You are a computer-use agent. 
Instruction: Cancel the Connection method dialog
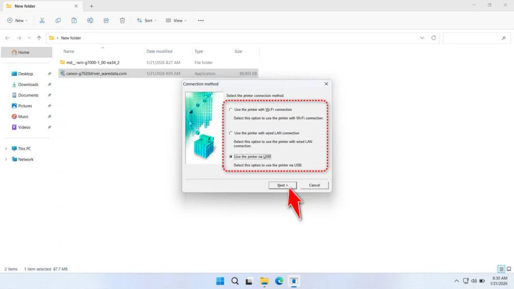click(315, 185)
